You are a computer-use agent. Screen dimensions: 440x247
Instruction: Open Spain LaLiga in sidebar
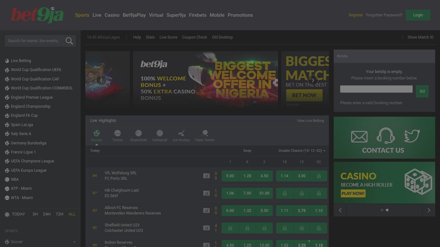[x=22, y=125]
